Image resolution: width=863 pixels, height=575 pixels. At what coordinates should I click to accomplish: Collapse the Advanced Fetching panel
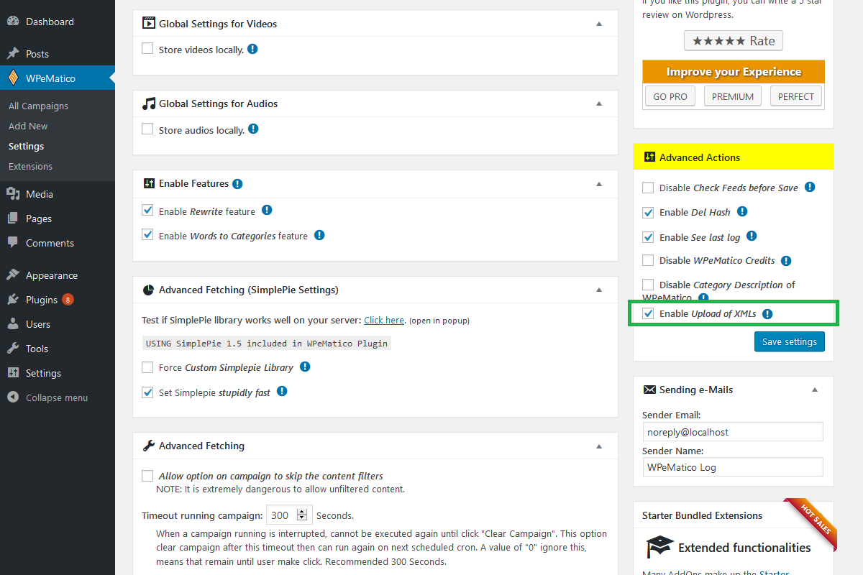pos(599,446)
